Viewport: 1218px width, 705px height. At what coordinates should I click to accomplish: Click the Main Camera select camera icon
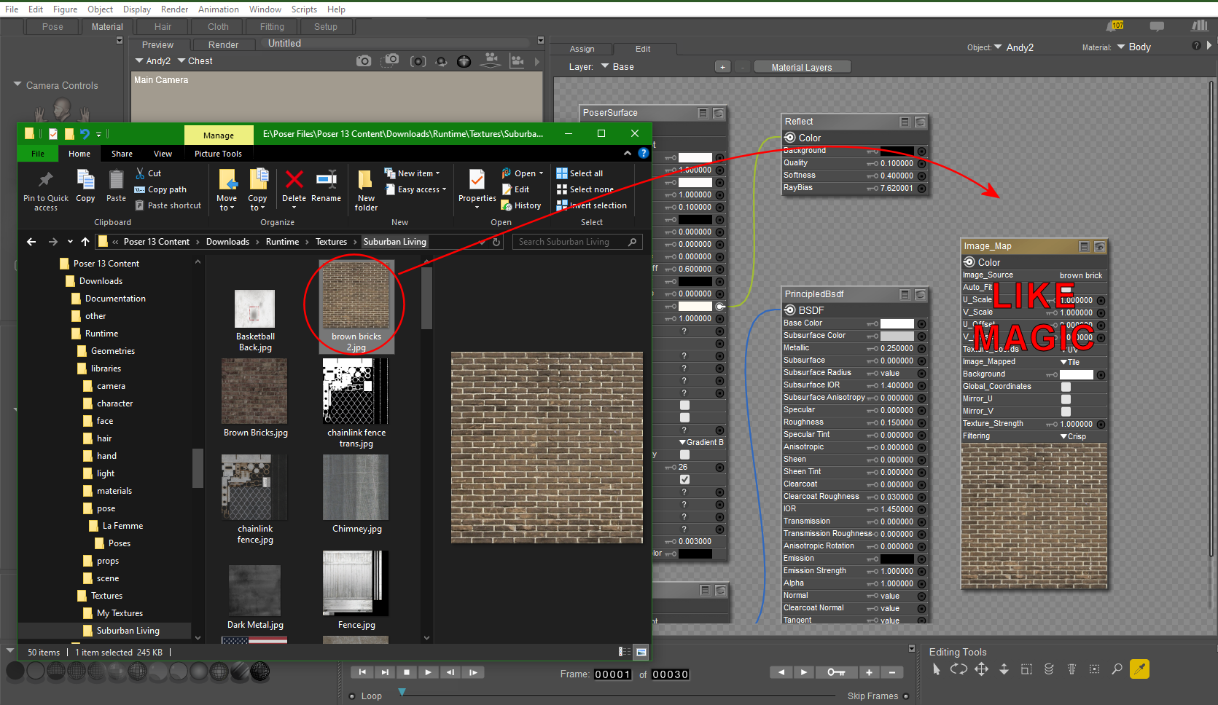(x=363, y=61)
